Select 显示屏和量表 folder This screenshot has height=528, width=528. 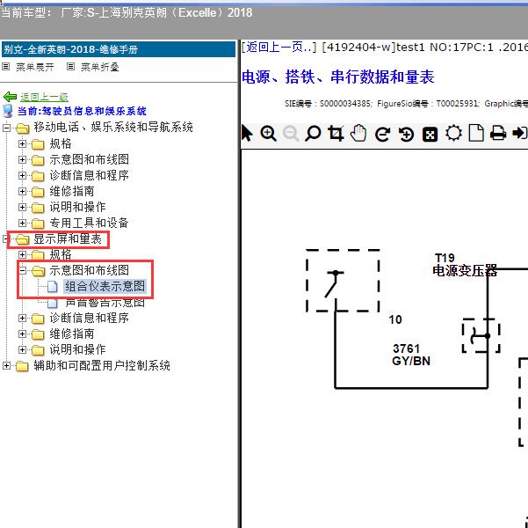click(x=68, y=238)
